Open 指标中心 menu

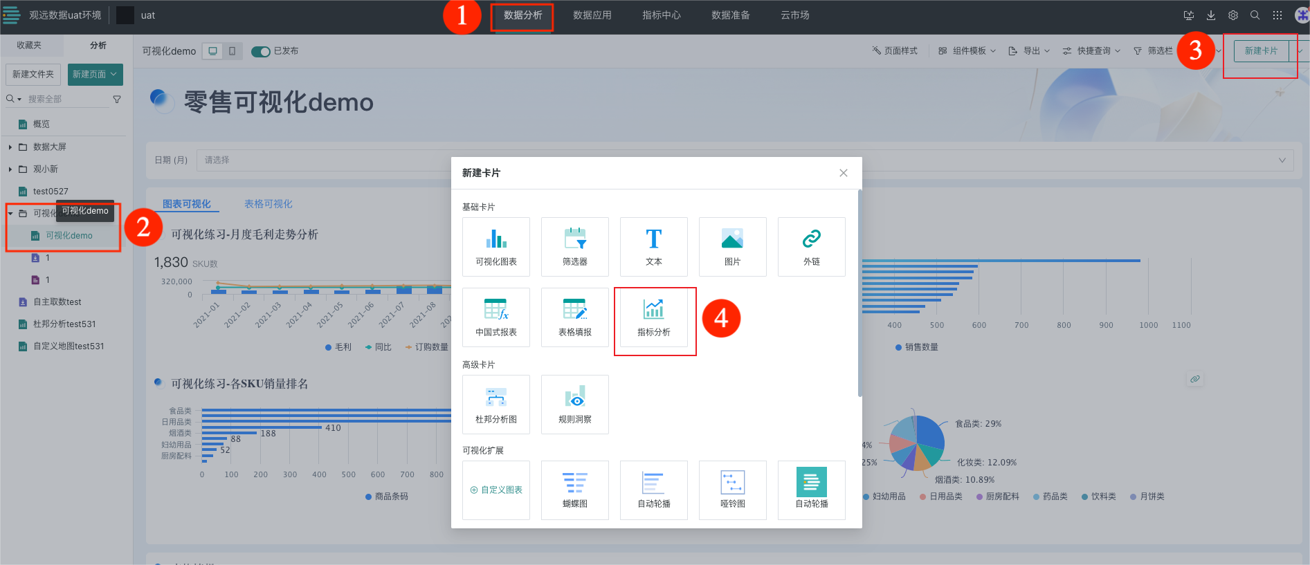point(662,15)
